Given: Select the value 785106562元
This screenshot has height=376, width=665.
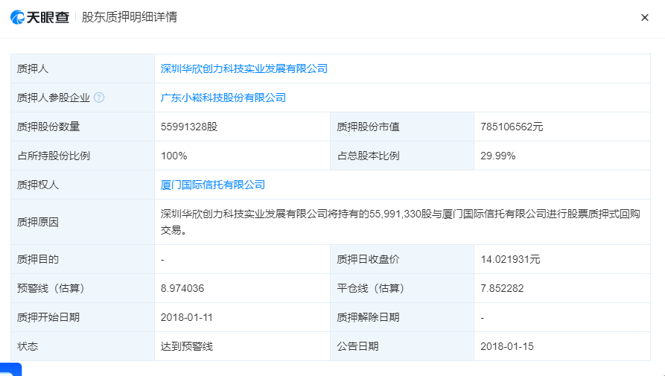Looking at the screenshot, I should 512,127.
